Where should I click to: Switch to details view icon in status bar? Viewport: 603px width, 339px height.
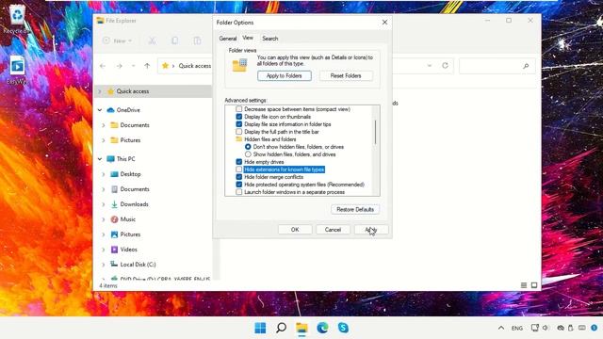pos(524,285)
